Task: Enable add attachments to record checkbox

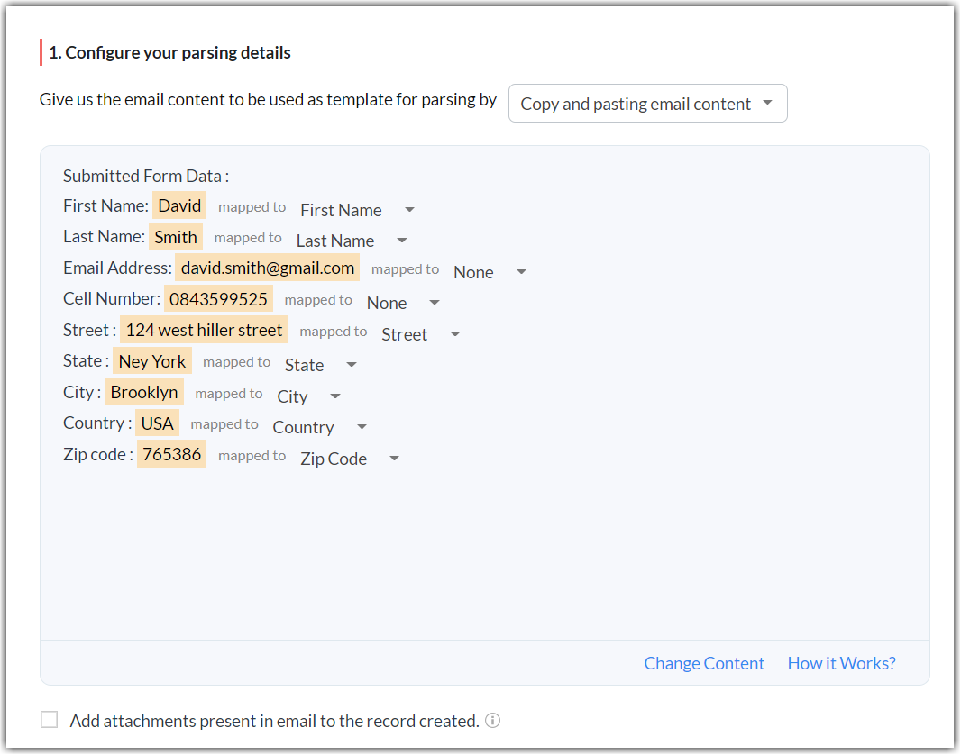Action: tap(50, 720)
